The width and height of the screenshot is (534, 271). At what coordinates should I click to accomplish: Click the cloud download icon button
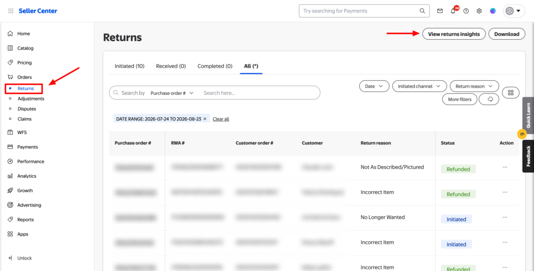click(x=490, y=100)
